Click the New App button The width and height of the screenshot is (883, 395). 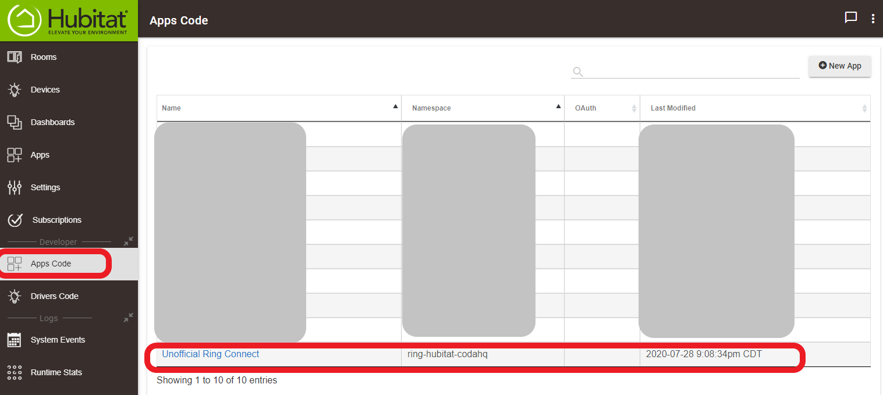pos(840,66)
